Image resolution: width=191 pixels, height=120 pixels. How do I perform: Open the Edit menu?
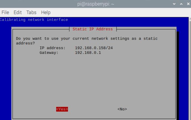click(18, 13)
